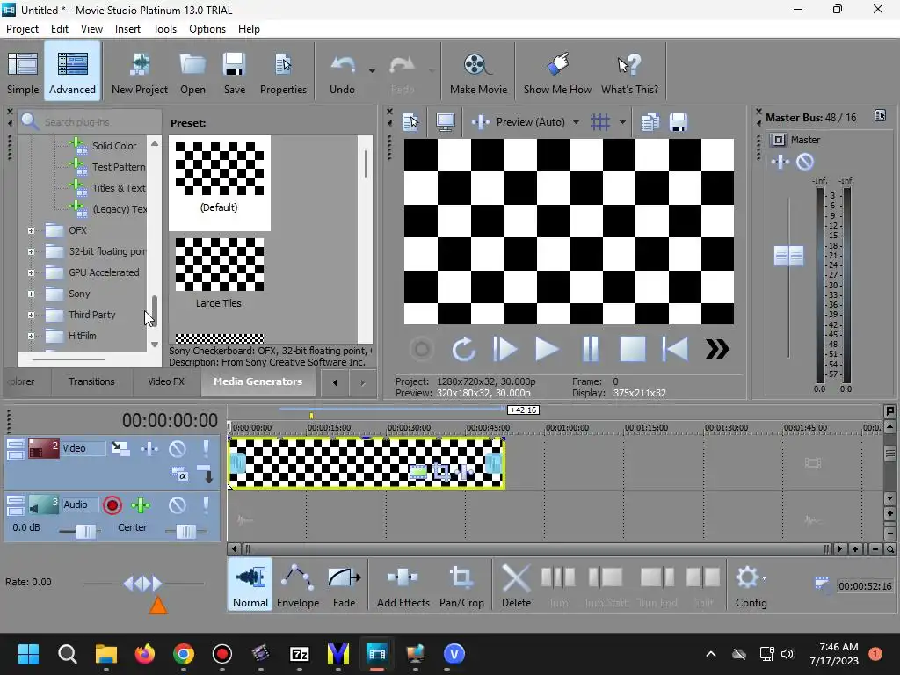Undo the last action
This screenshot has width=900, height=675.
coord(342,72)
